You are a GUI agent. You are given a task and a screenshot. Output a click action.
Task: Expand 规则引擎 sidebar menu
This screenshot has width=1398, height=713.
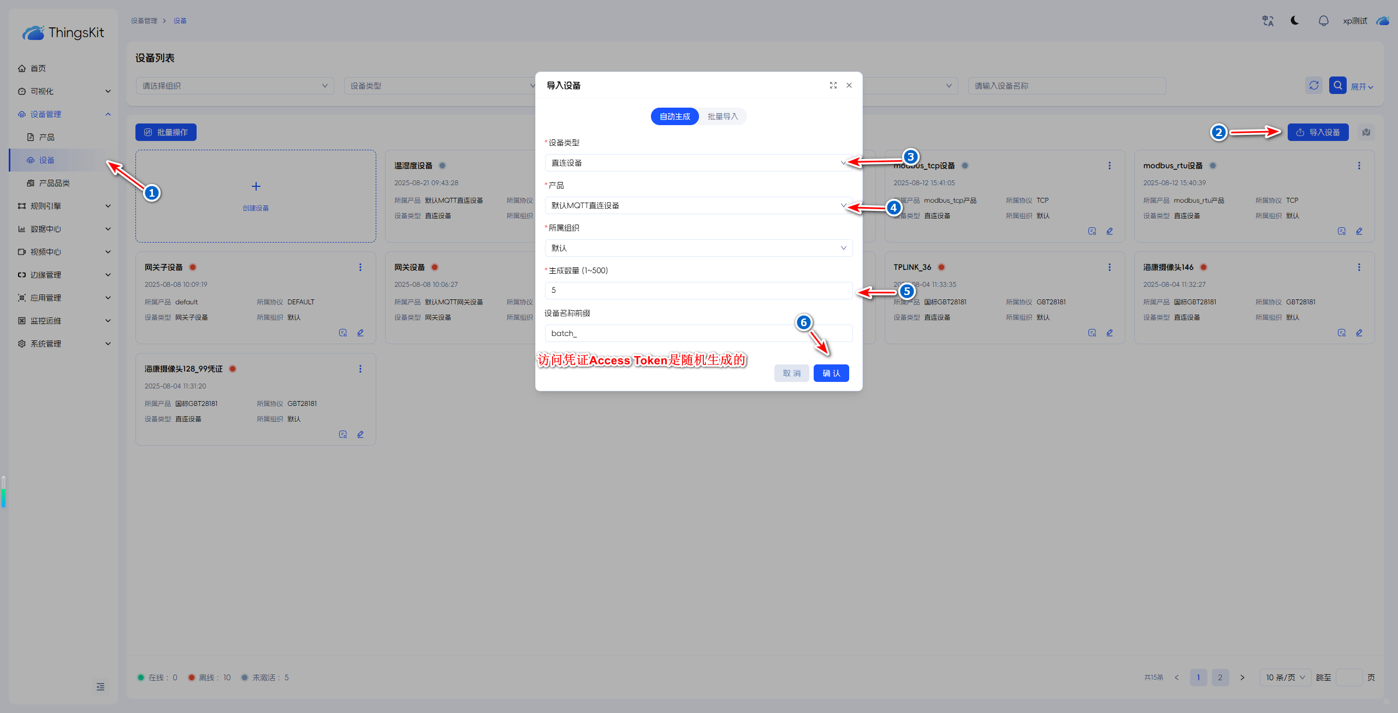64,206
